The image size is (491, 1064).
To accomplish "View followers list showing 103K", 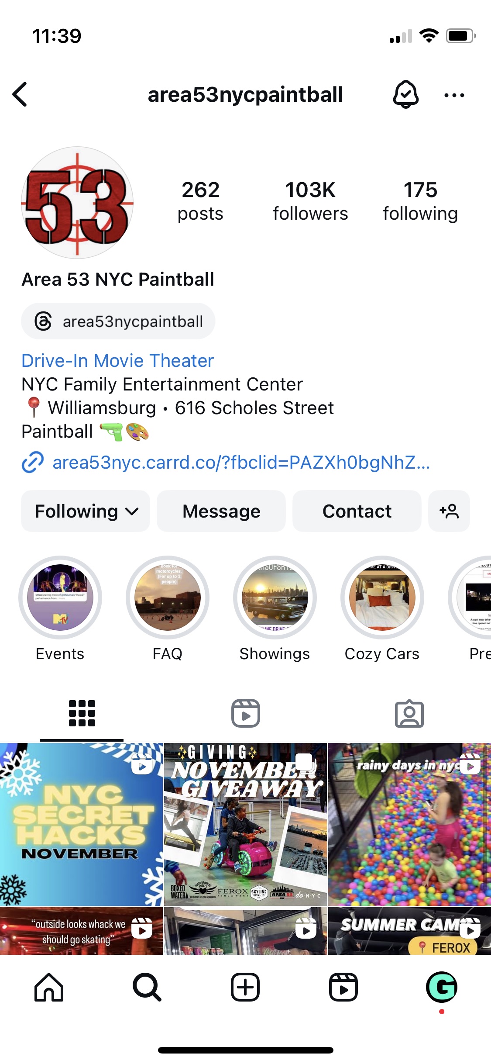I will (x=310, y=201).
